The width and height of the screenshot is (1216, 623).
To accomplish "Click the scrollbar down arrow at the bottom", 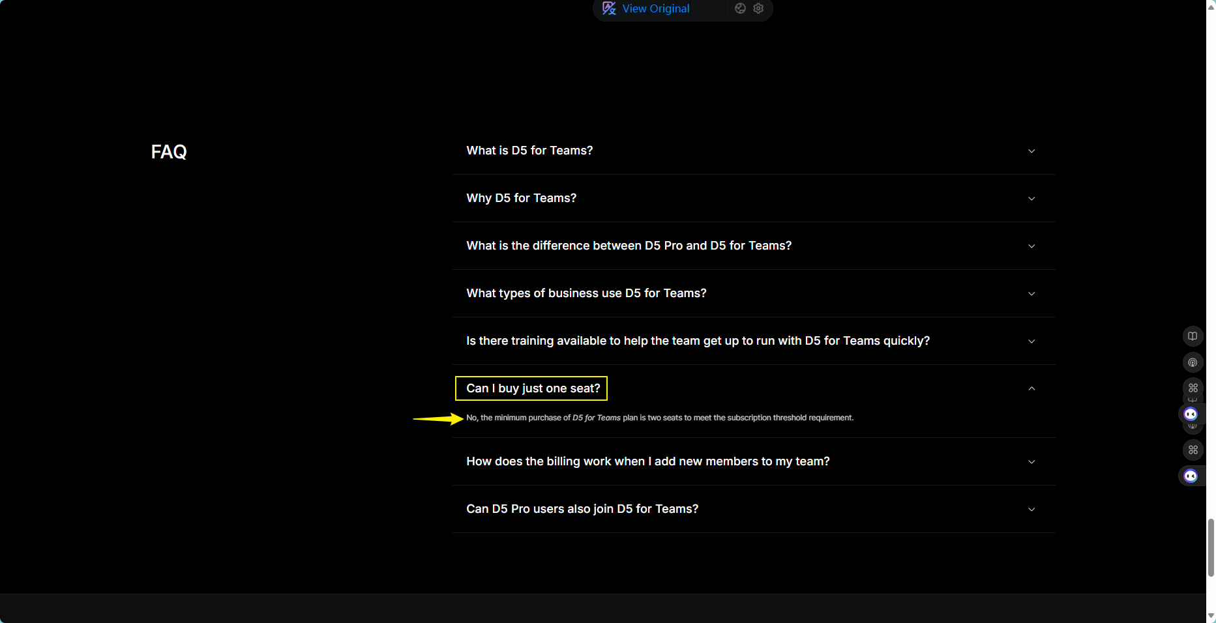I will pos(1211,616).
